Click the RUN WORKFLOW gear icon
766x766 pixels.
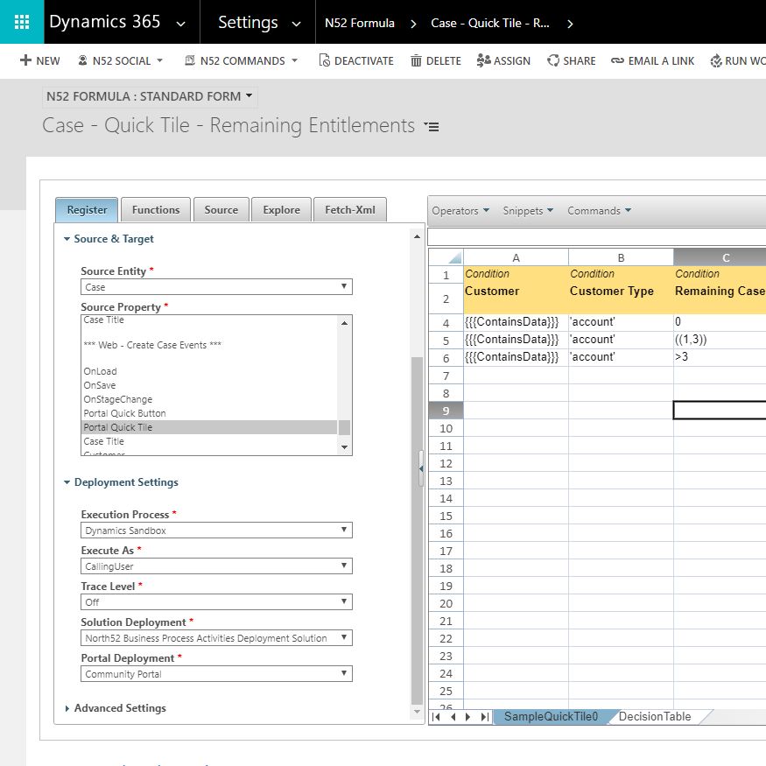tap(716, 61)
